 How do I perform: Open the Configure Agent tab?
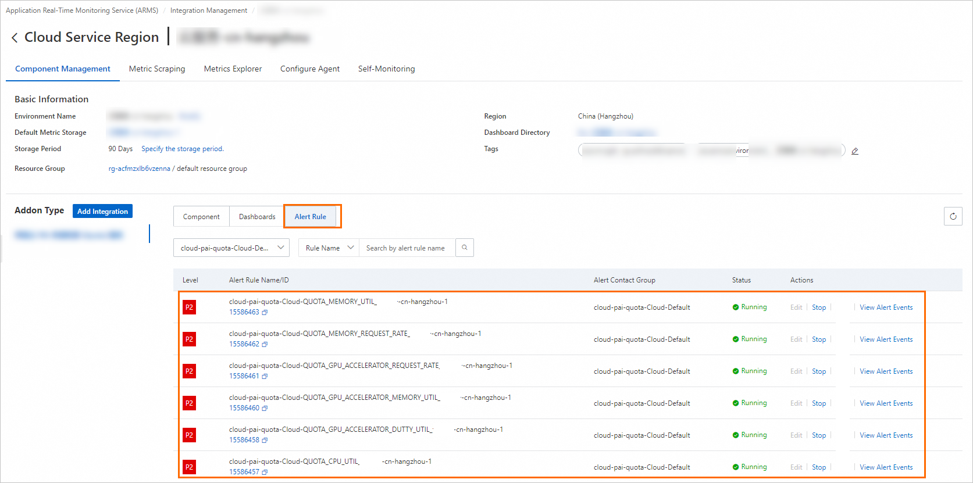point(310,69)
